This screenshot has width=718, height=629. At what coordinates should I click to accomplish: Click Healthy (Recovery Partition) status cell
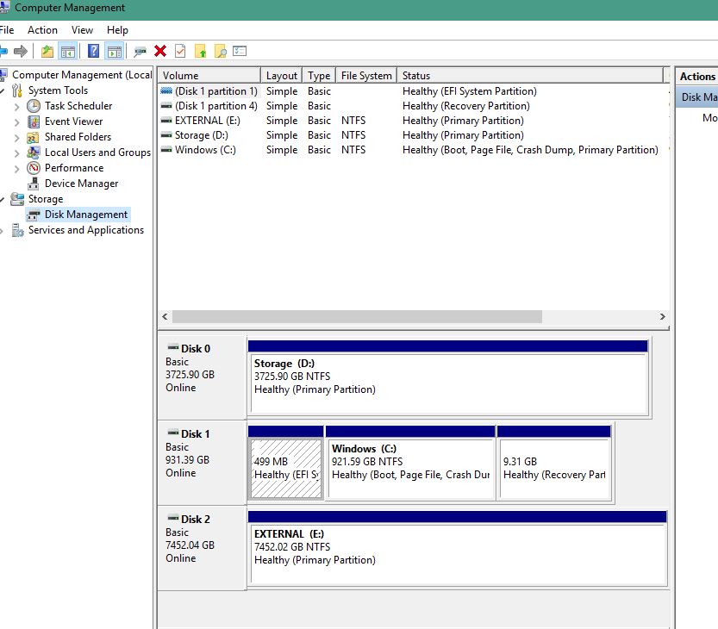pyautogui.click(x=465, y=106)
